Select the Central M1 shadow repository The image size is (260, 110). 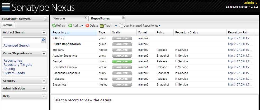point(65,67)
